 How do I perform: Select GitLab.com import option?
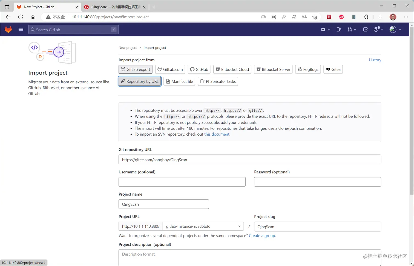(x=170, y=69)
